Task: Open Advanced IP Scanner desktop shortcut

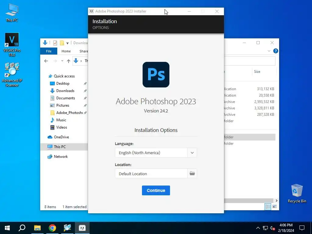Action: [12, 75]
